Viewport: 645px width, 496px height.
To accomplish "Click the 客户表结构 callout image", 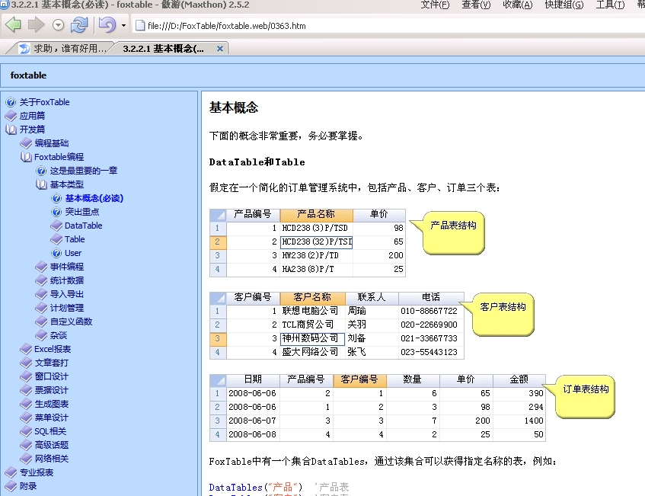I will click(x=498, y=314).
